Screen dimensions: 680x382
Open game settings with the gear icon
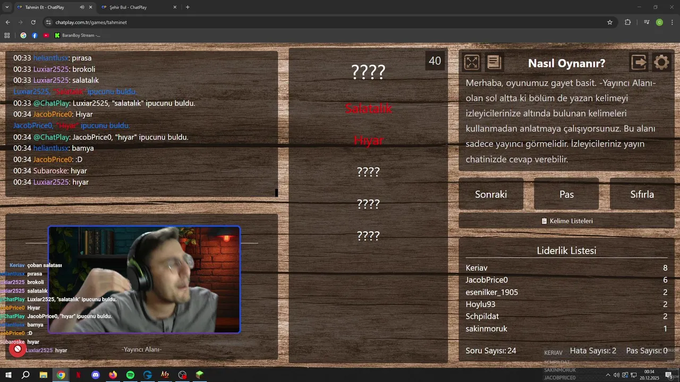(x=661, y=63)
